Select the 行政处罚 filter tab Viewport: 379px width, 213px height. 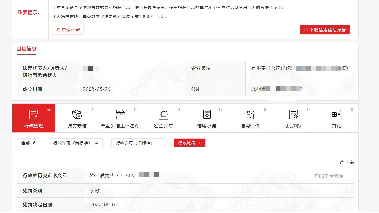click(x=189, y=143)
